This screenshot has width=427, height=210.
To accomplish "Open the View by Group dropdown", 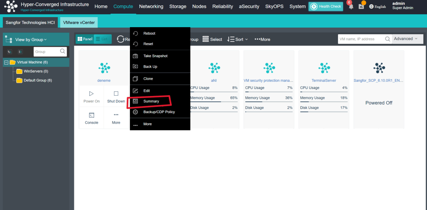I will [31, 40].
